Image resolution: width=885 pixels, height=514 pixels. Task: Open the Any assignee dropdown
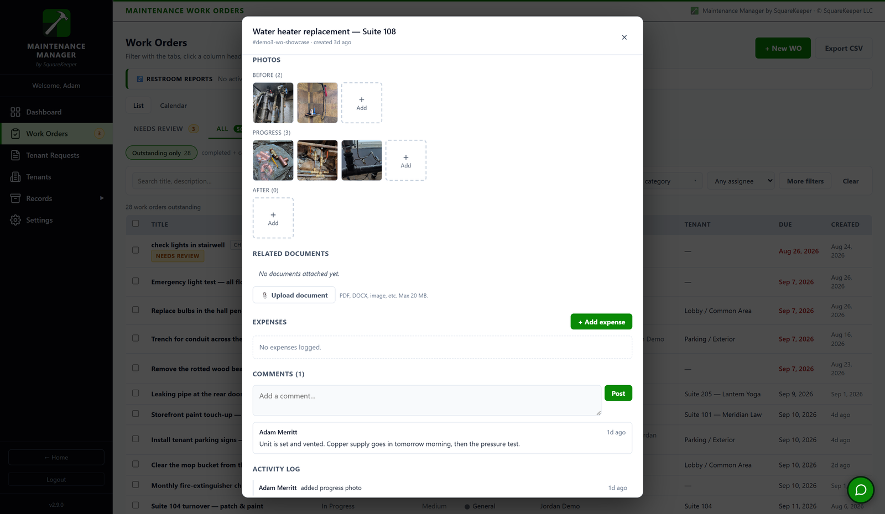click(x=741, y=181)
